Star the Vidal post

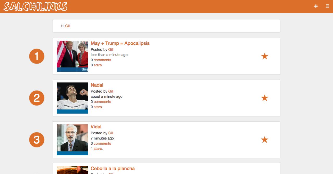(x=264, y=140)
